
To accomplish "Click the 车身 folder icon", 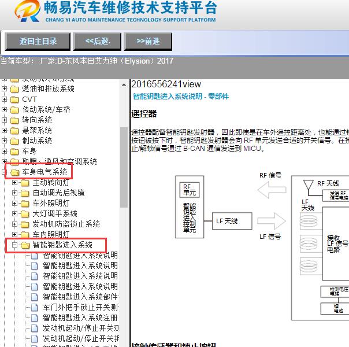I will 14,152.
